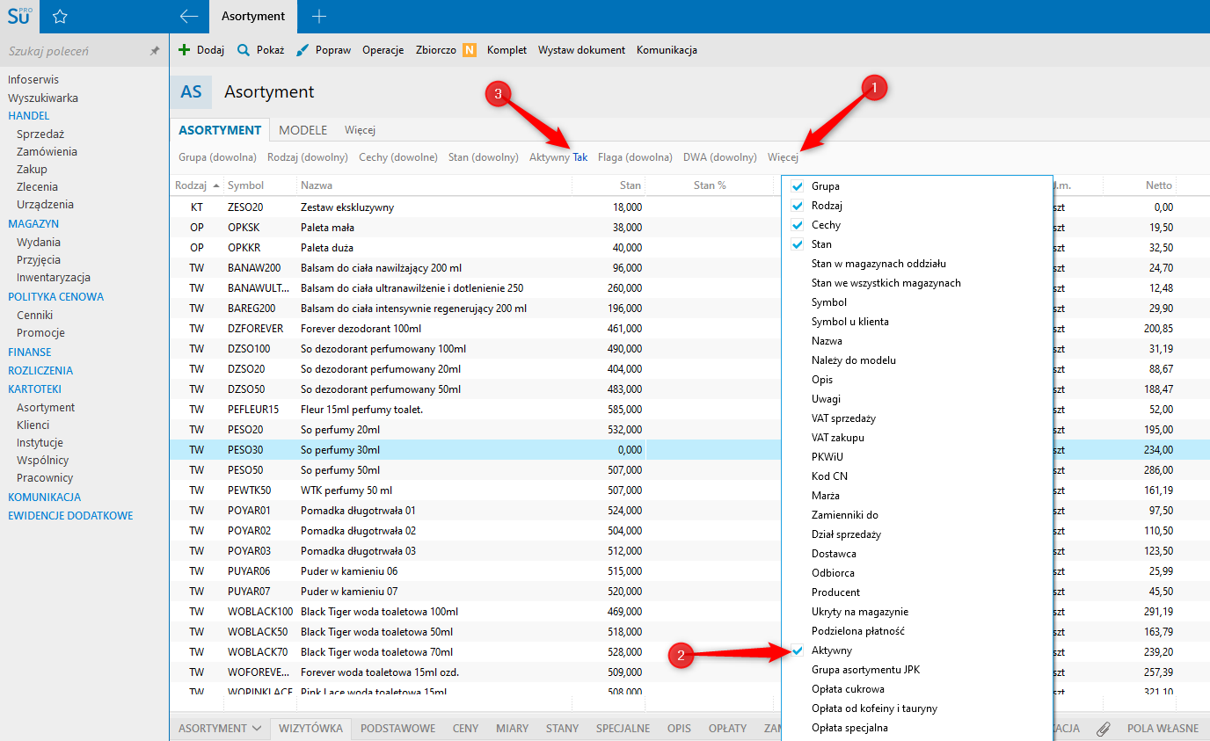The width and height of the screenshot is (1210, 741).
Task: Open the DWA (dowolny) filter
Action: click(x=720, y=157)
